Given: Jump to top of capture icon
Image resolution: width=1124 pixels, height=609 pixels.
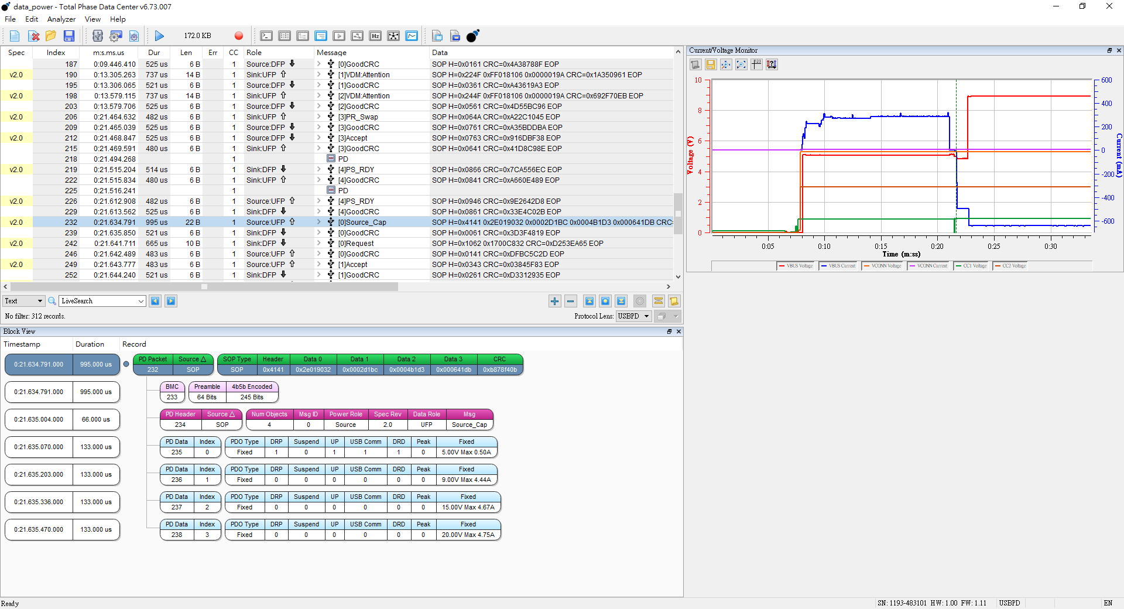Looking at the screenshot, I should coord(590,301).
